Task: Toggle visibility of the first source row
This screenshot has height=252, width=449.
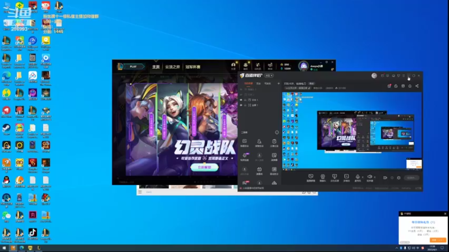Action: (241, 90)
